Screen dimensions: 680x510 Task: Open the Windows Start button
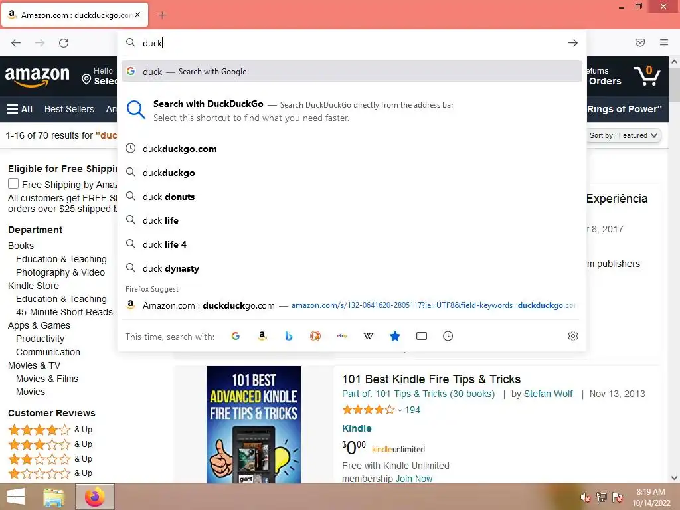(x=16, y=497)
